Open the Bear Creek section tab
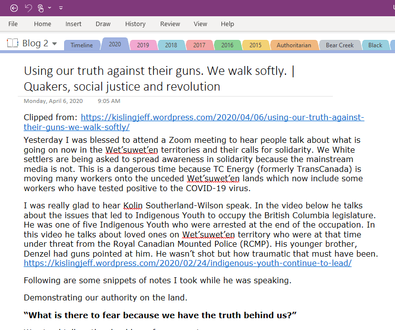Image resolution: width=395 pixels, height=330 pixels. [340, 45]
